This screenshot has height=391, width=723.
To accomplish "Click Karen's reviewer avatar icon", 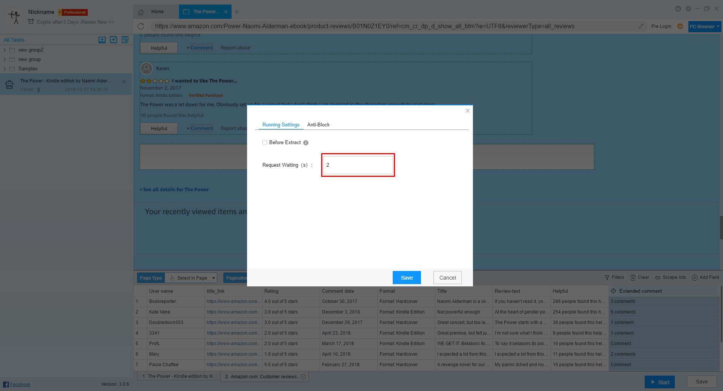I will (146, 68).
